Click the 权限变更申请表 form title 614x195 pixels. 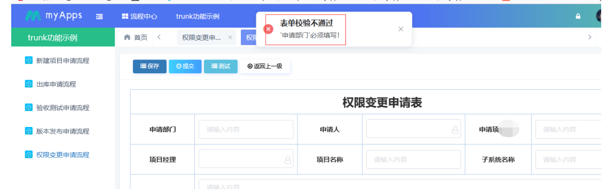coord(382,103)
